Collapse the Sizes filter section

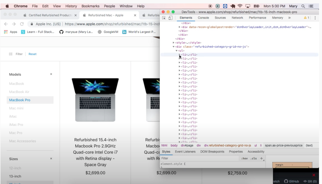pyautogui.click(x=51, y=159)
